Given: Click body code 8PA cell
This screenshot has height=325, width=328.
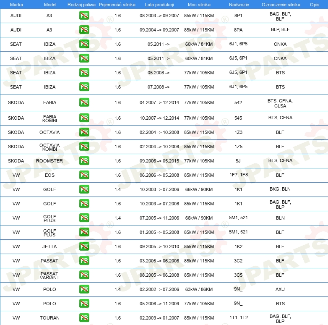Looking at the screenshot, I should (238, 30).
